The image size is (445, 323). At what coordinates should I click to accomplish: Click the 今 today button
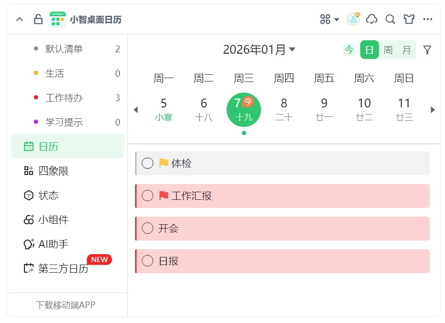(349, 49)
